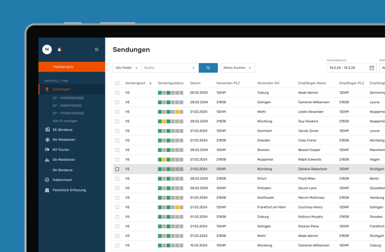This screenshot has width=385, height=252.
Task: Click the Hallencheck checkmark icon
Action: [47, 180]
